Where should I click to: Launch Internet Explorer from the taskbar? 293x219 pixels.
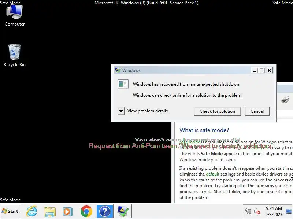click(31, 211)
